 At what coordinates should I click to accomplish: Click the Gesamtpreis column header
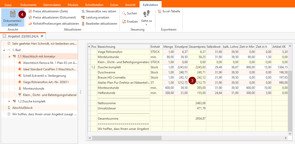point(197,47)
